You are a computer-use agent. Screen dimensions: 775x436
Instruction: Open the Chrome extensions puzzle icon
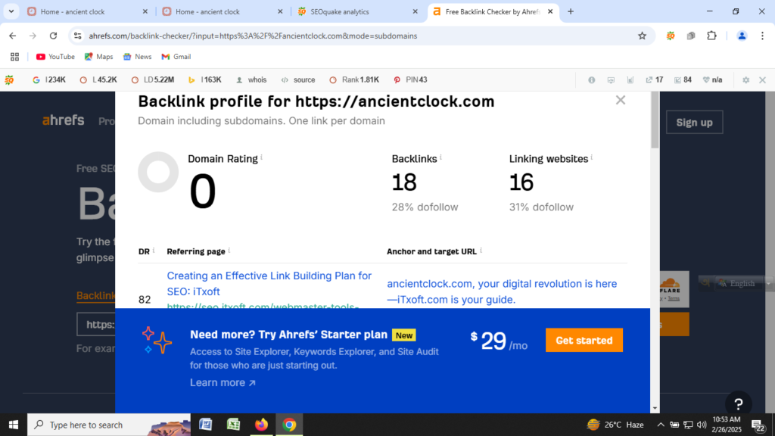coord(710,36)
